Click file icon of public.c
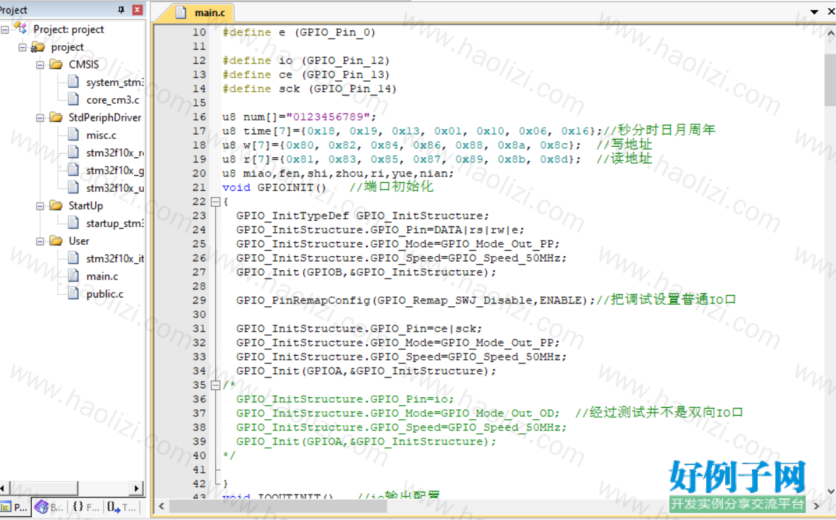Image resolution: width=836 pixels, height=520 pixels. pos(73,294)
